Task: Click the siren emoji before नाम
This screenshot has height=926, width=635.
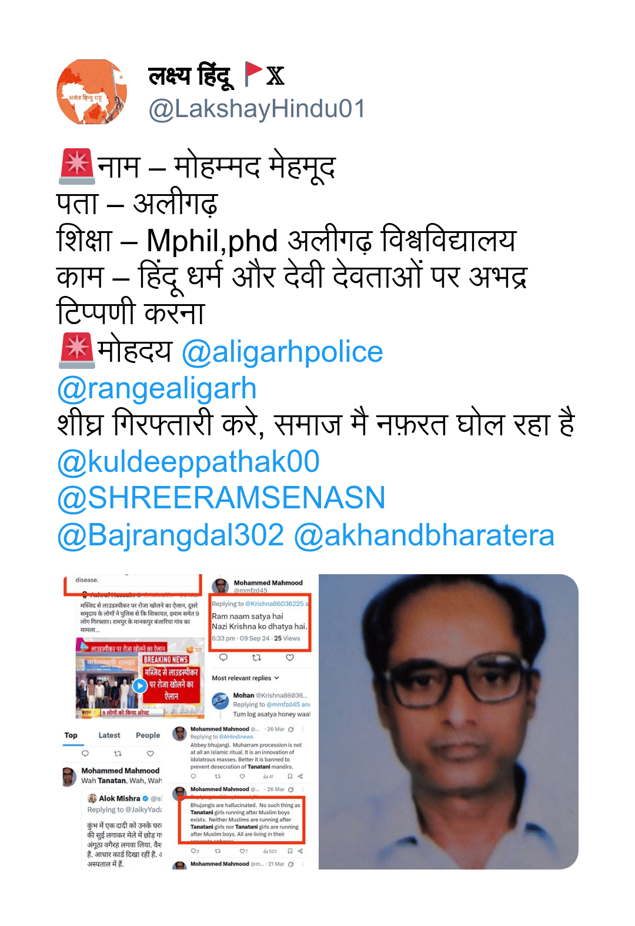Action: (76, 166)
